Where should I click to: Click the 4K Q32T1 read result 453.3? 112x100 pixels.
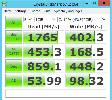[x=44, y=52]
